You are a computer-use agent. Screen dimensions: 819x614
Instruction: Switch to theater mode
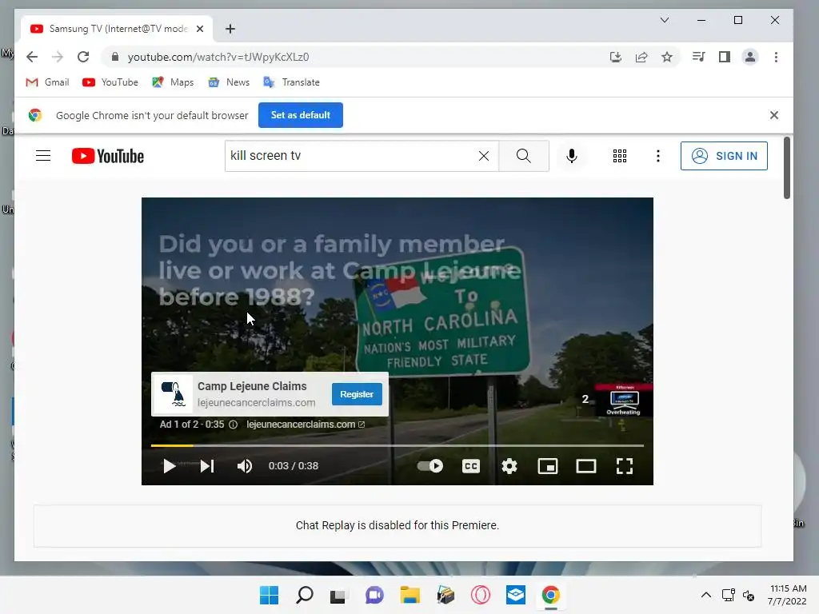pyautogui.click(x=586, y=466)
